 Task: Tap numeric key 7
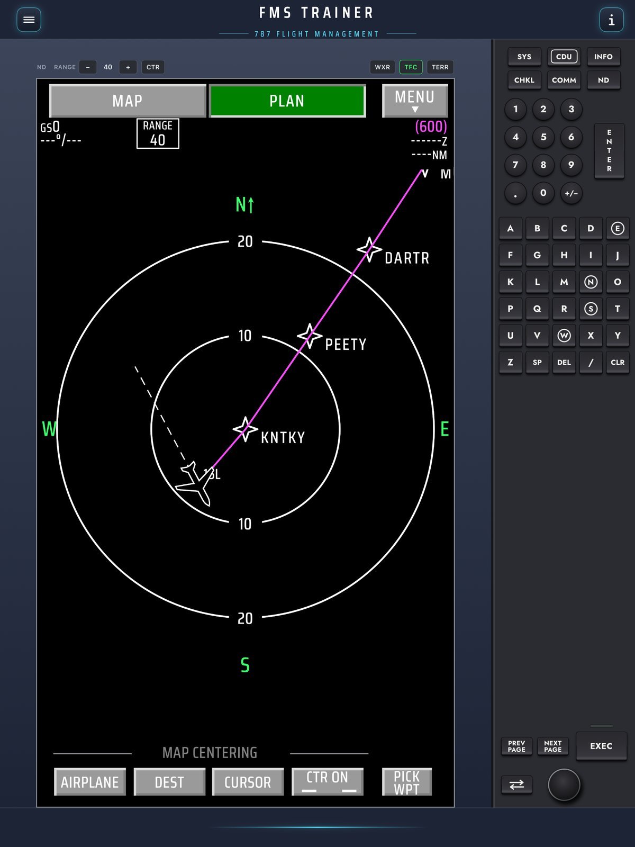coord(515,165)
